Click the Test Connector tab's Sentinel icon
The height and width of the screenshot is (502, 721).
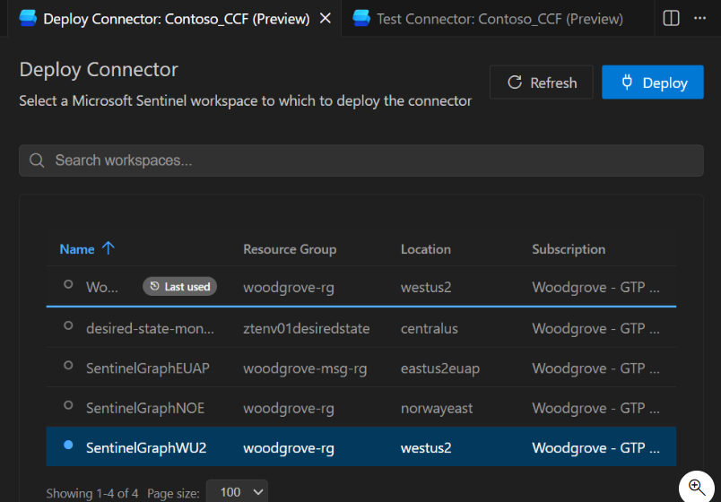362,18
